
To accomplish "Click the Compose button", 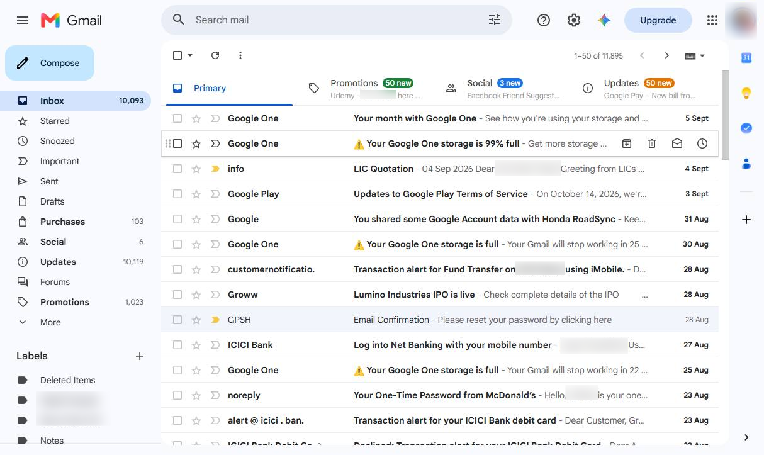I will [50, 63].
